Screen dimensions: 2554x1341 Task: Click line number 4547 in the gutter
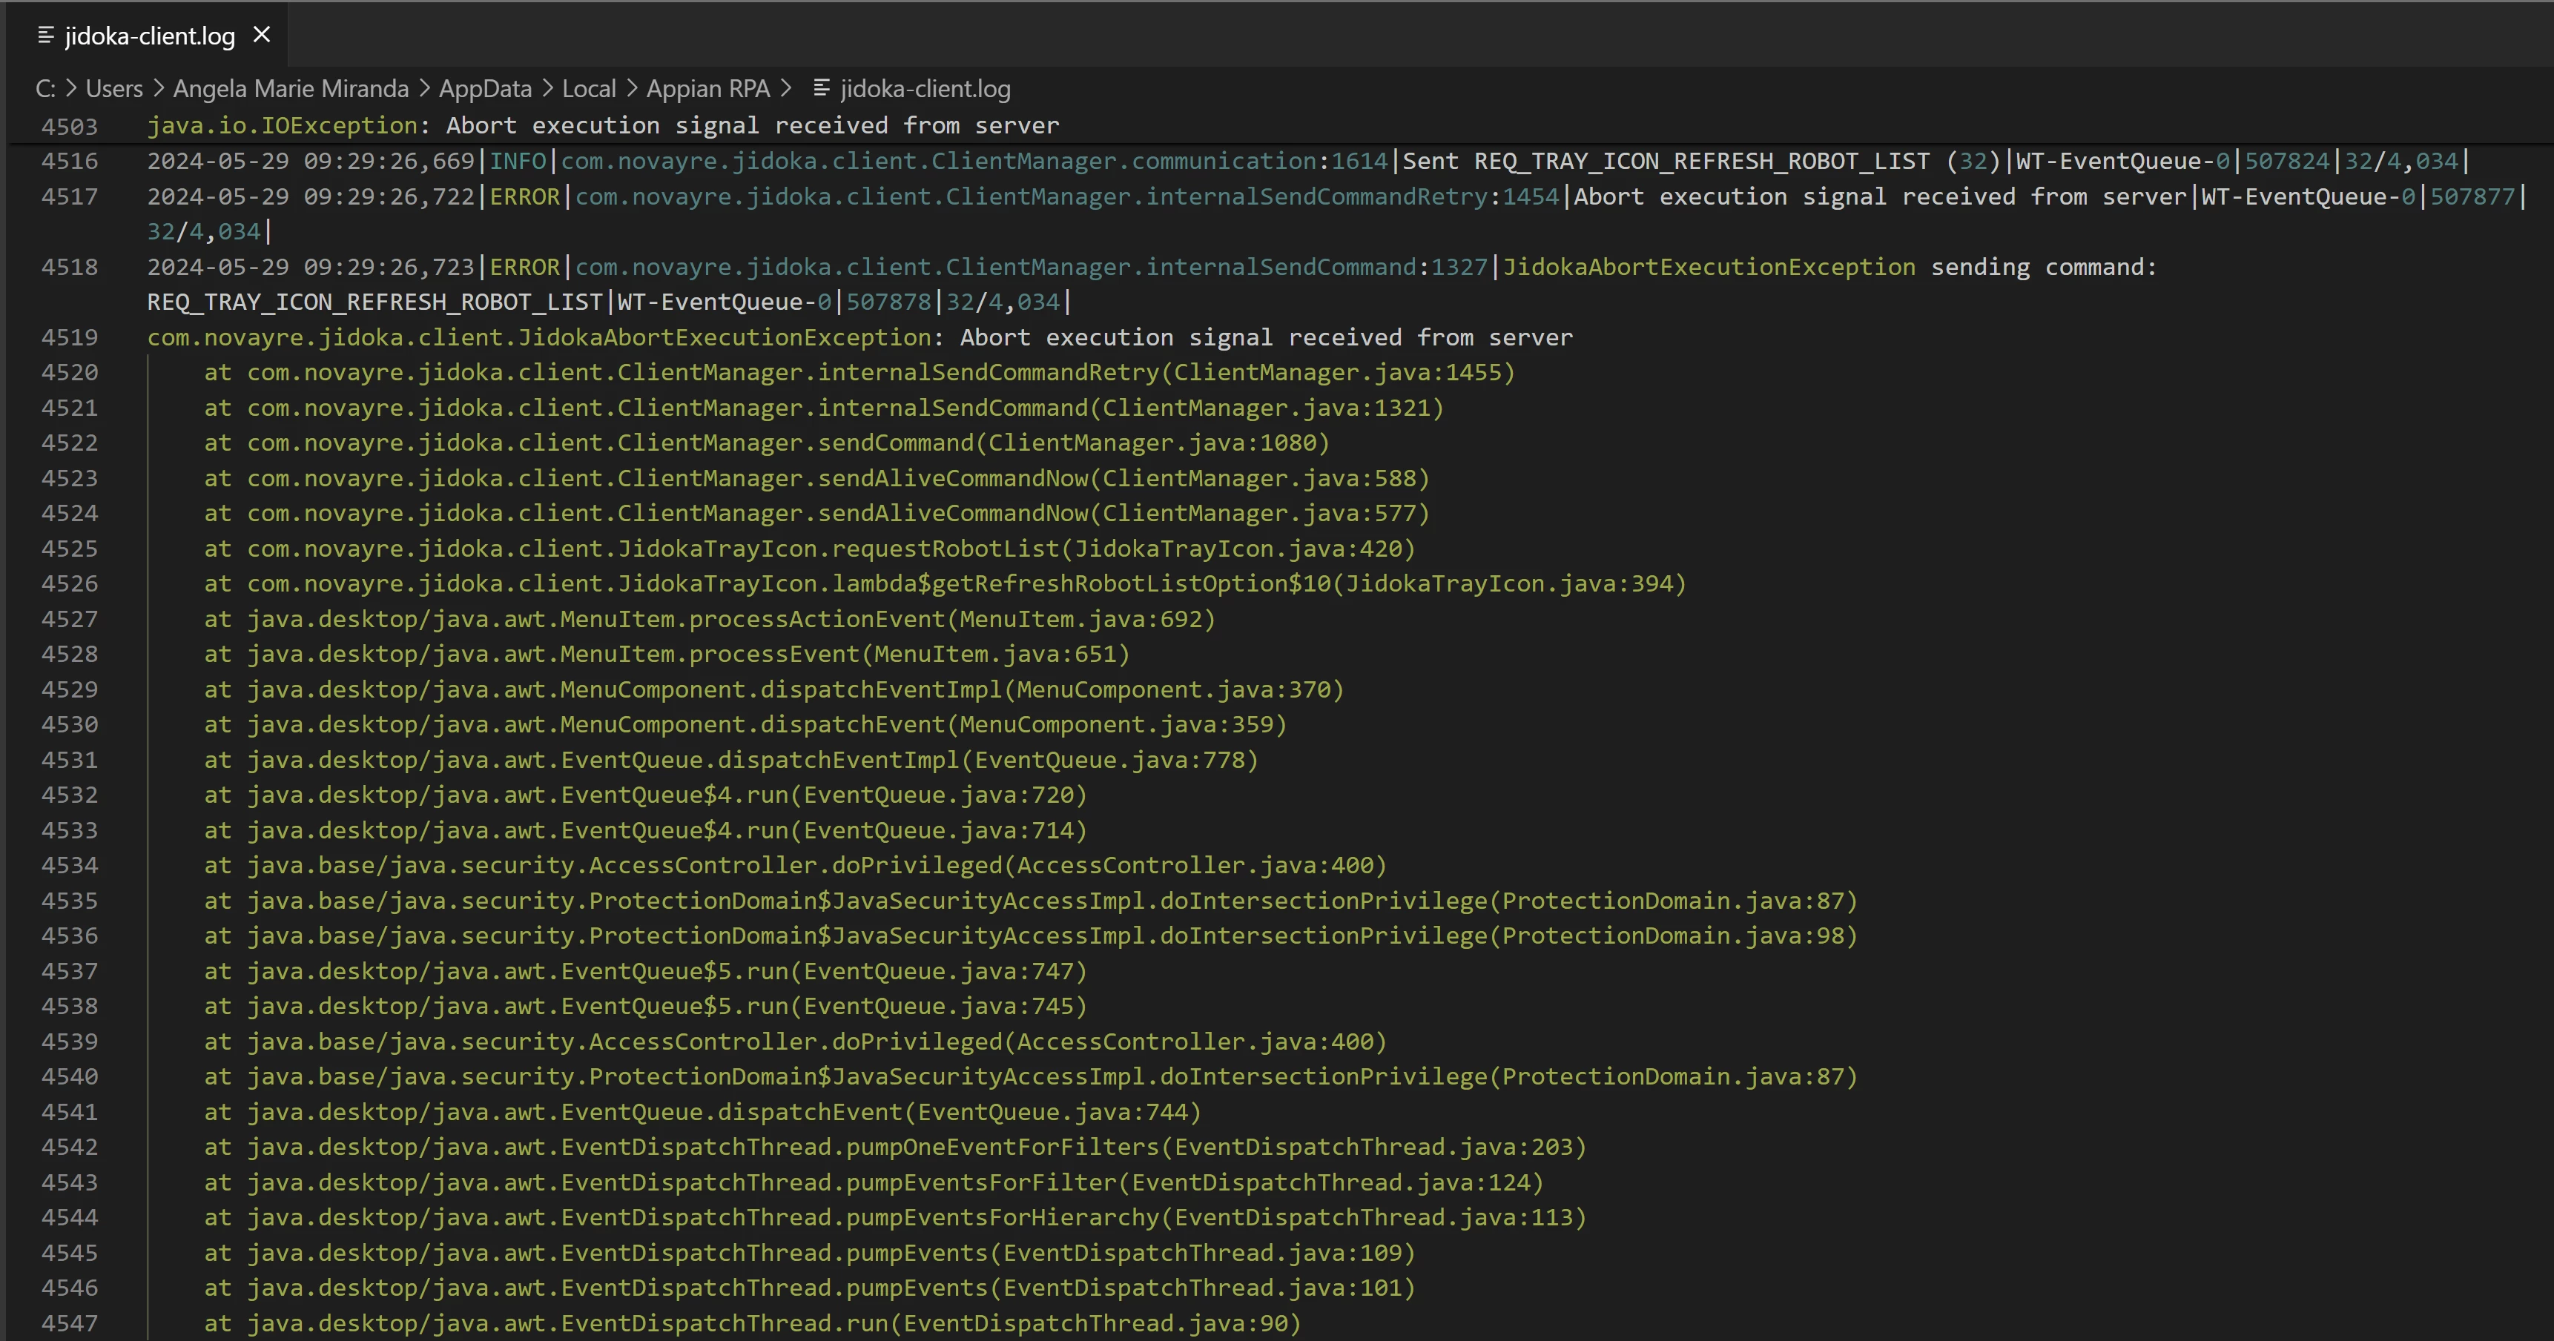70,1323
